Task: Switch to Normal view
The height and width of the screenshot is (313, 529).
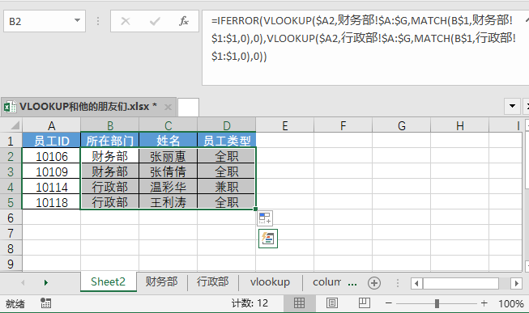Action: click(299, 303)
